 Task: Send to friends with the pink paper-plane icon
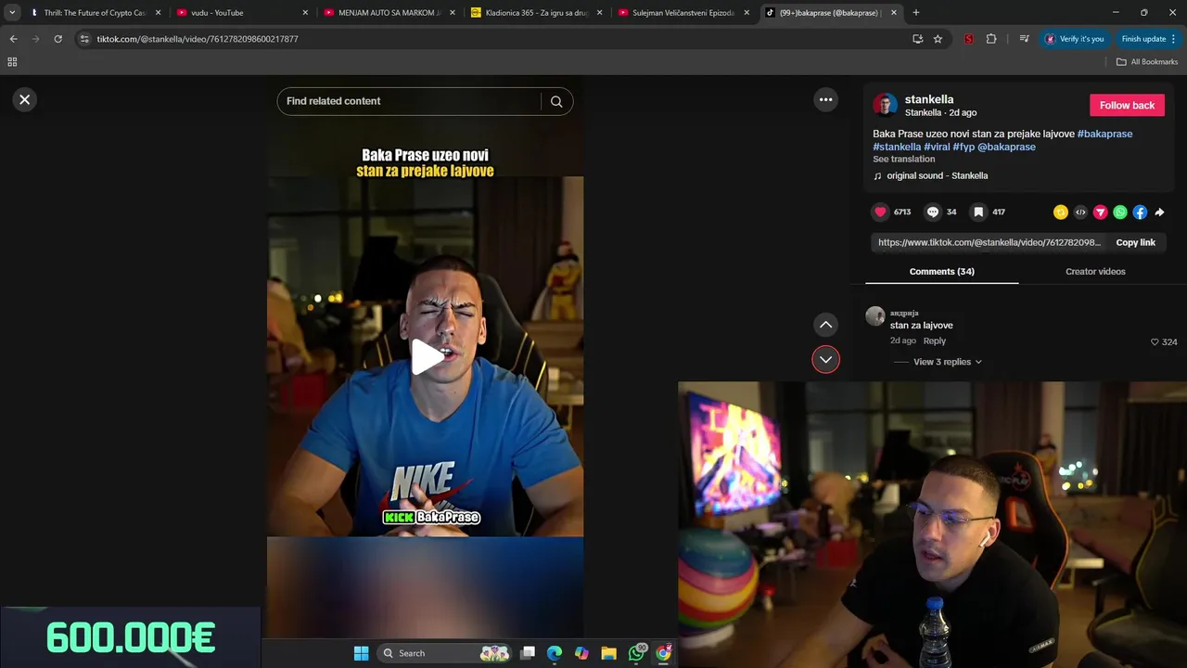coord(1101,212)
